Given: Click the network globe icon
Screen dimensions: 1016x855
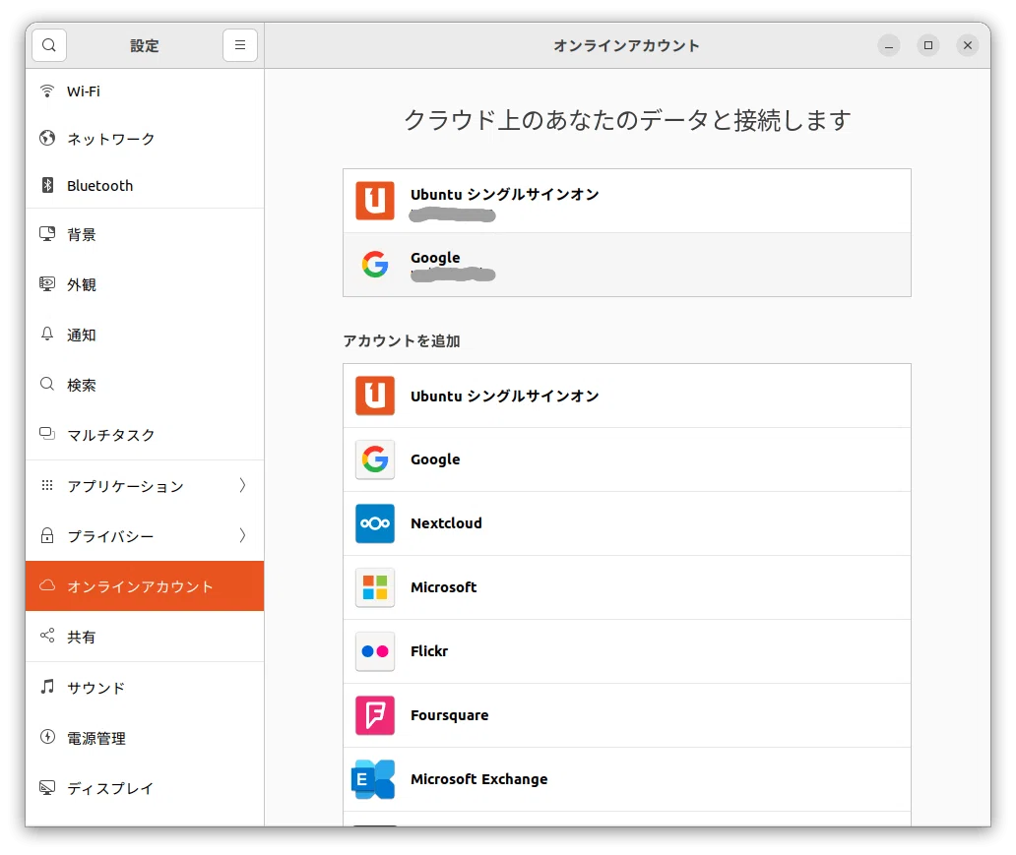Looking at the screenshot, I should [x=47, y=138].
